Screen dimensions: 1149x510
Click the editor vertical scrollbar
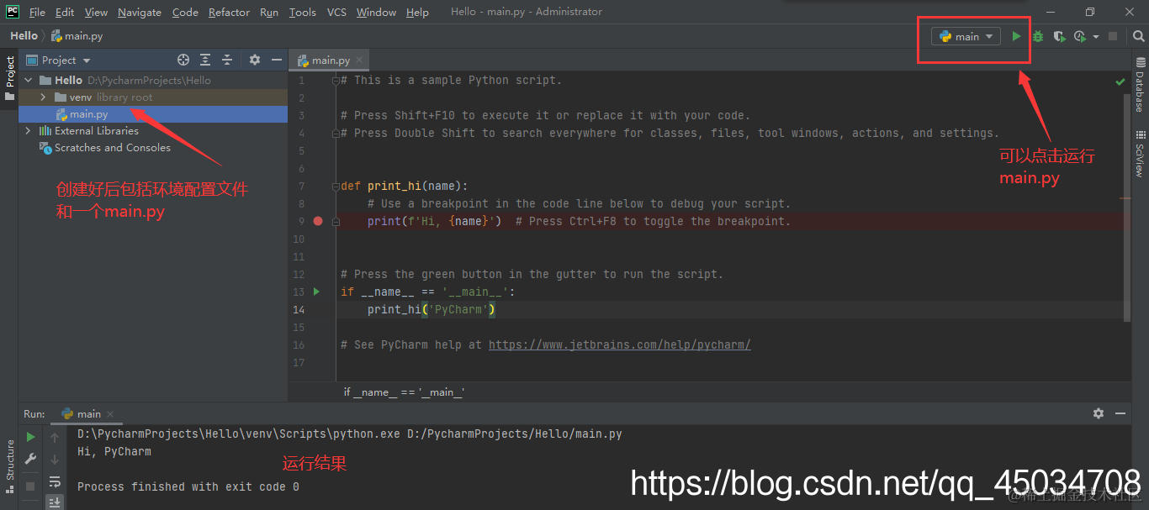(x=1127, y=207)
